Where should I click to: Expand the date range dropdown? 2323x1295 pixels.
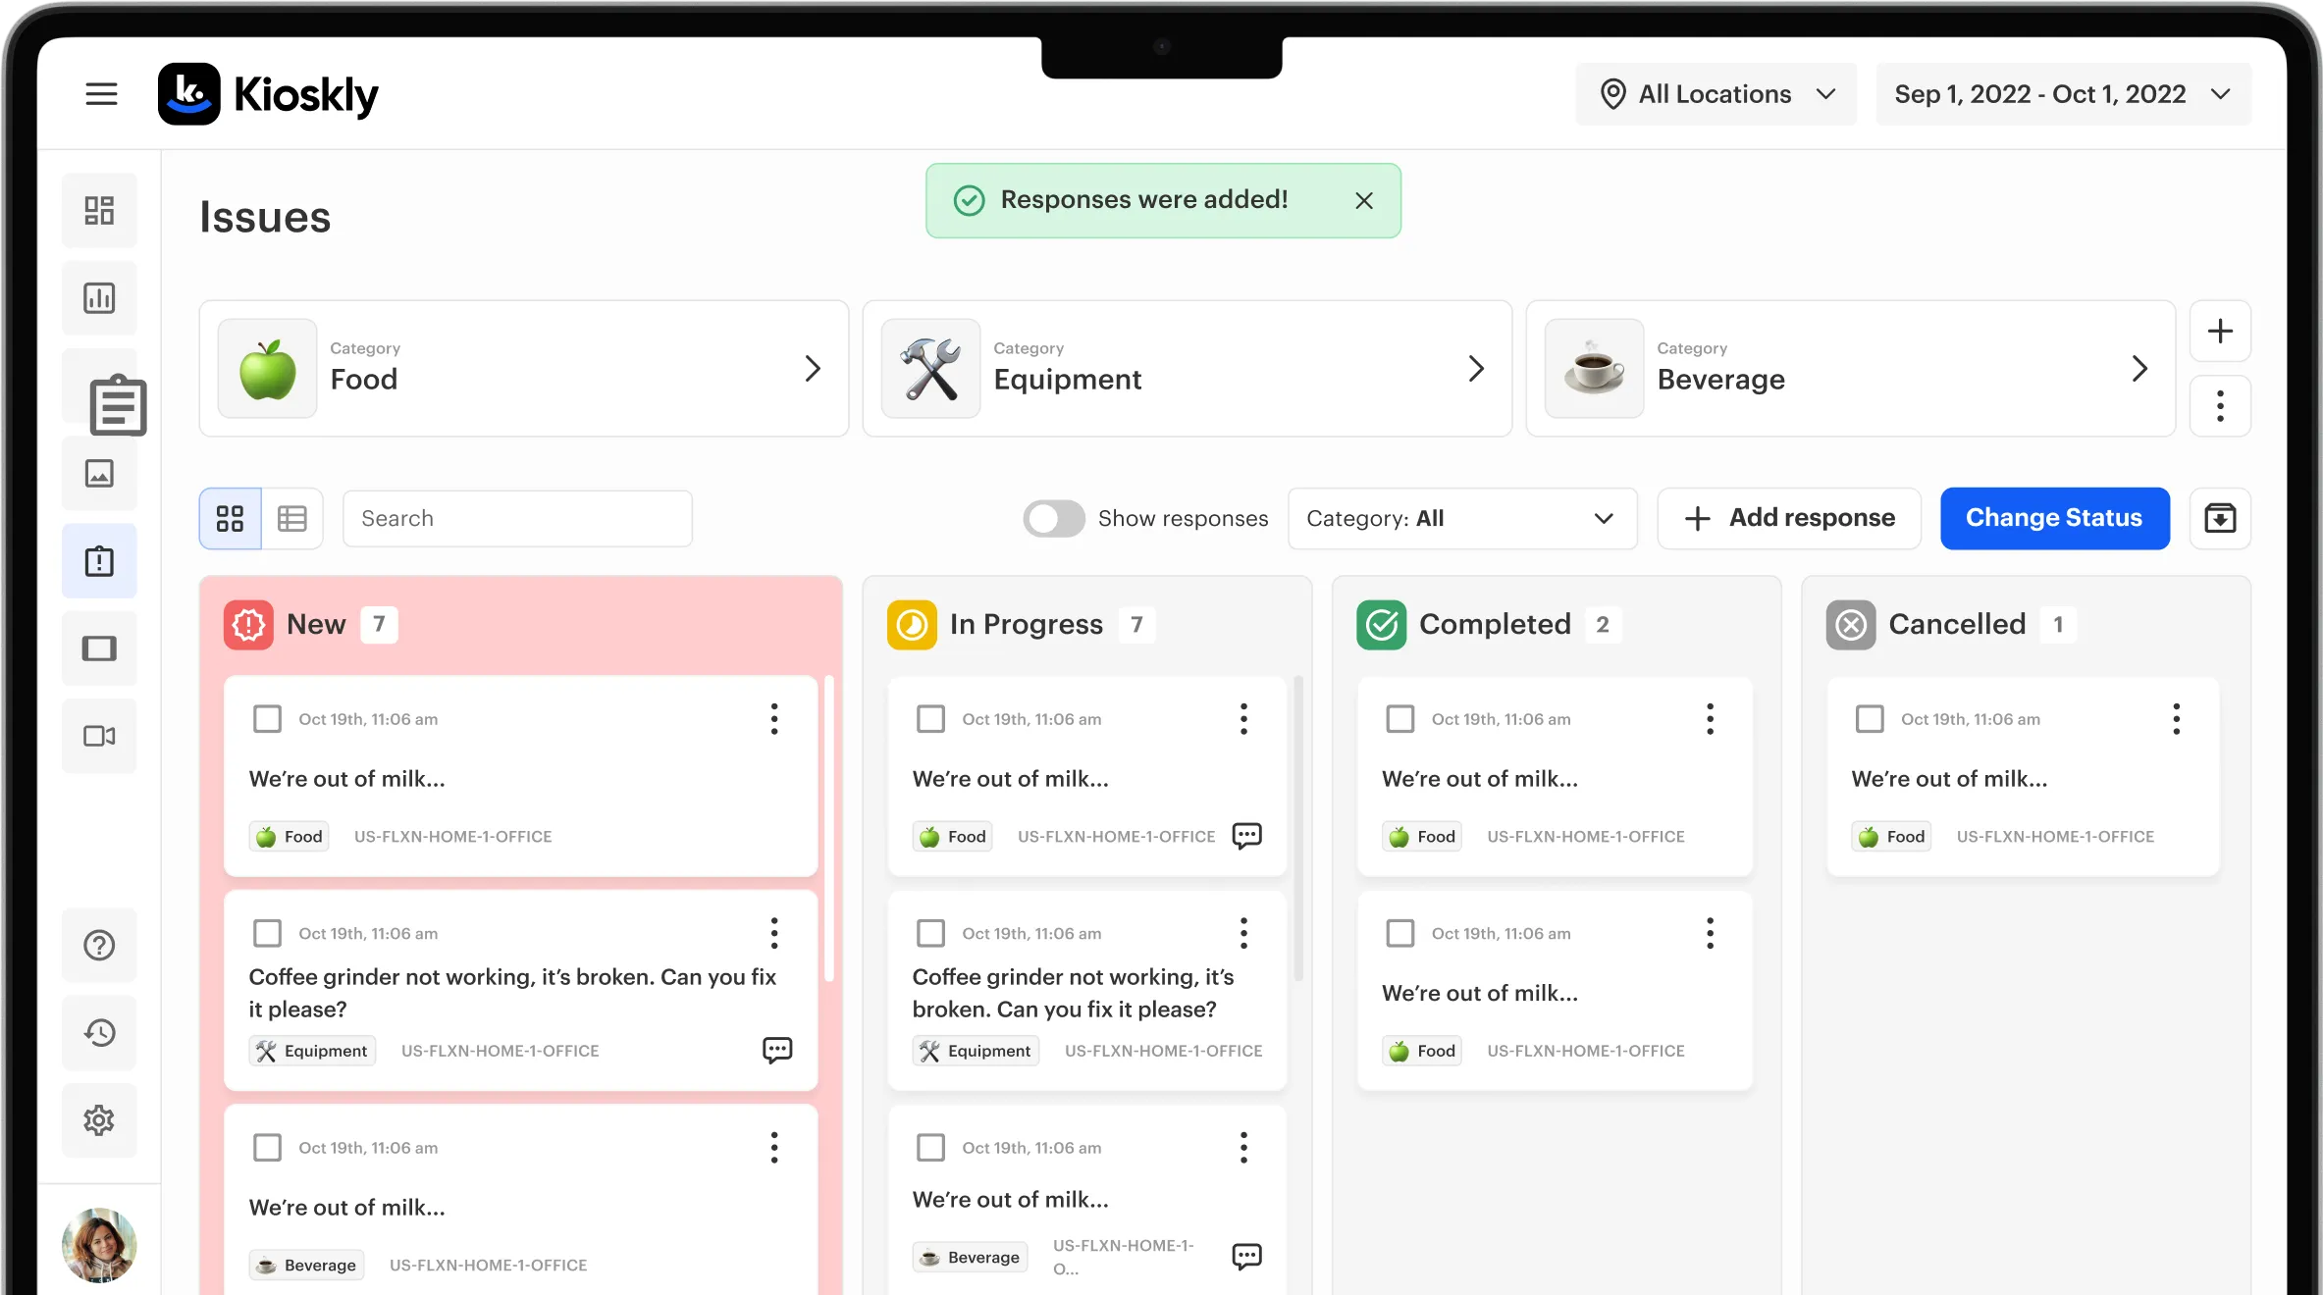pos(2063,94)
